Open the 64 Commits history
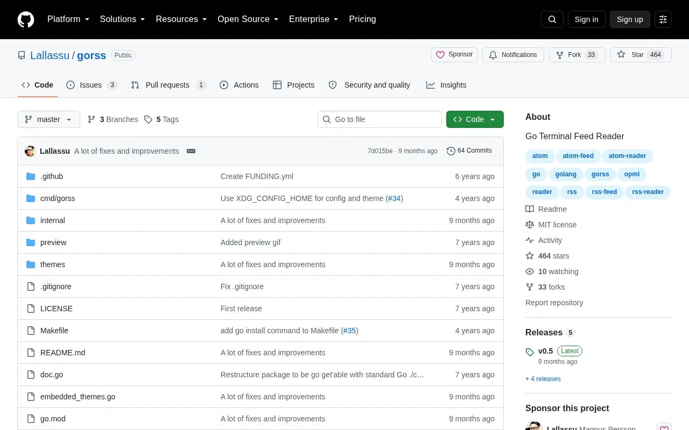 [x=469, y=151]
